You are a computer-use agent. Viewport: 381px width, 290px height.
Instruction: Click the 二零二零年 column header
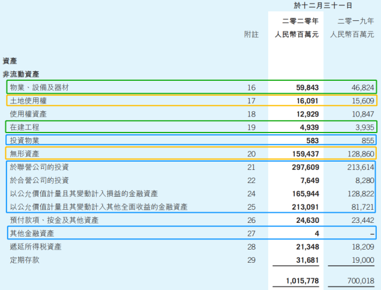coord(300,21)
